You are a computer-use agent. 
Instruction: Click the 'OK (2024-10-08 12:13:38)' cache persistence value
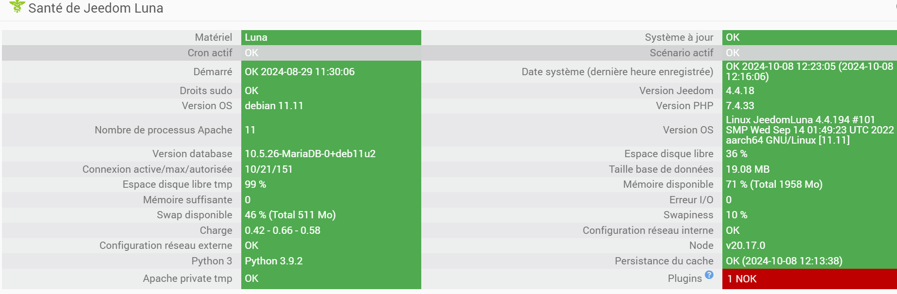pyautogui.click(x=784, y=261)
